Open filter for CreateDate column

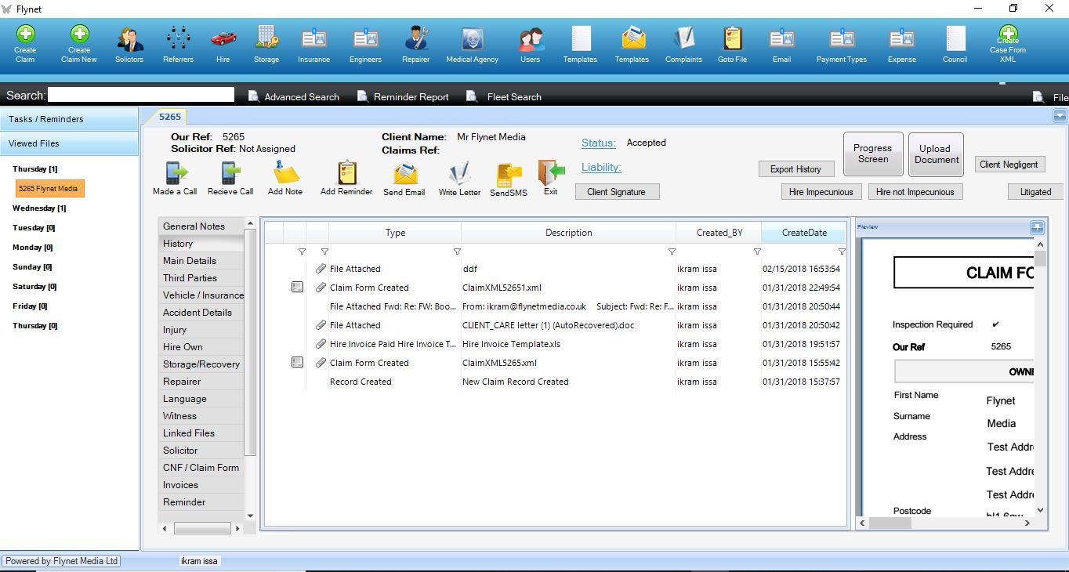842,252
